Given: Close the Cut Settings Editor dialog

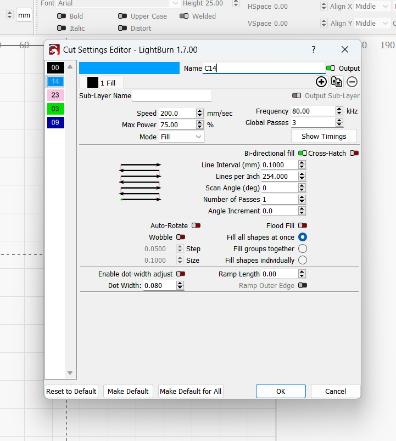Looking at the screenshot, I should 345,50.
